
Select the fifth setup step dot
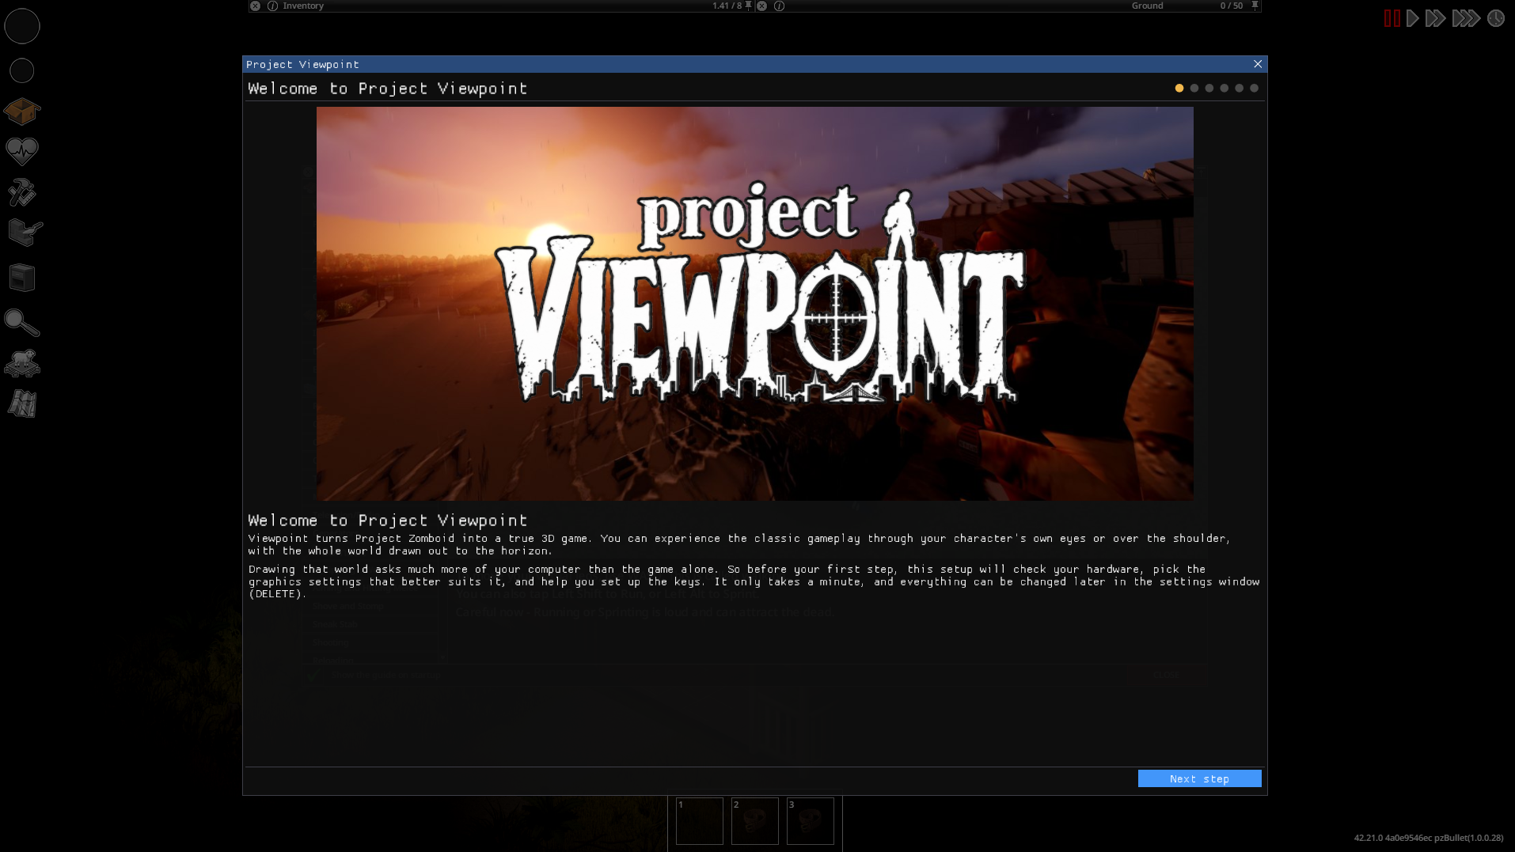(x=1240, y=88)
